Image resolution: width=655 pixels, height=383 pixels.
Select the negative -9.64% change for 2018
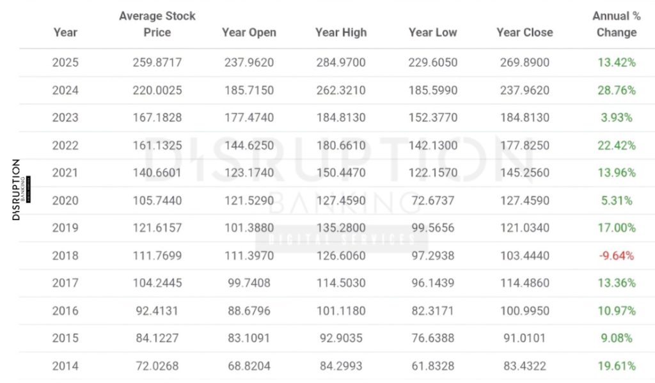[617, 256]
